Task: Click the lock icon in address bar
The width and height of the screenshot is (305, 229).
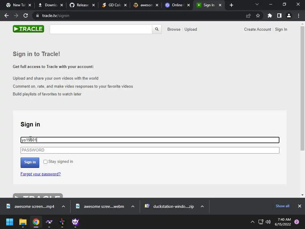Action: [x=38, y=16]
